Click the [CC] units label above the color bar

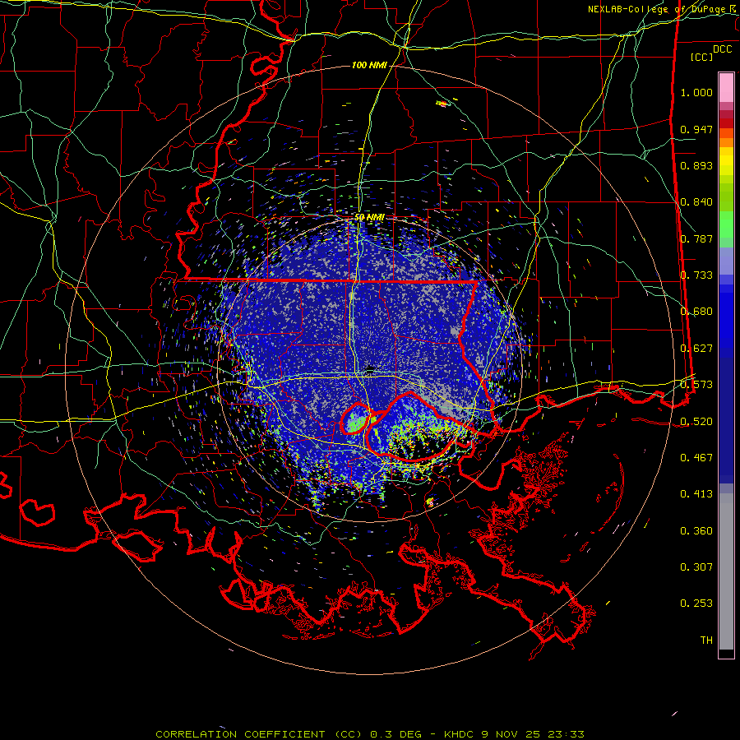(x=702, y=57)
